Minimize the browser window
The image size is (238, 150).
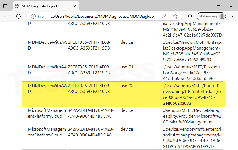pyautogui.click(x=218, y=5)
